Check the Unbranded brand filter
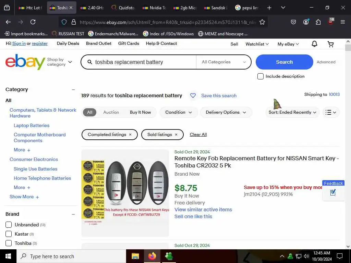 point(9,225)
